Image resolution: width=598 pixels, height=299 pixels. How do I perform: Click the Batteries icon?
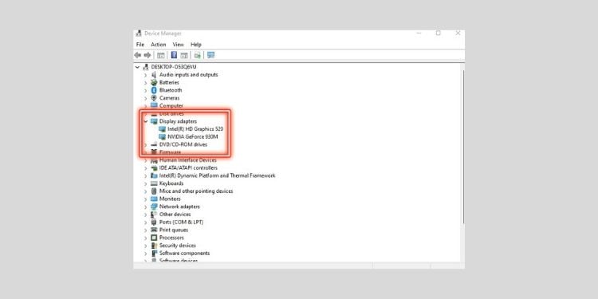[x=154, y=82]
